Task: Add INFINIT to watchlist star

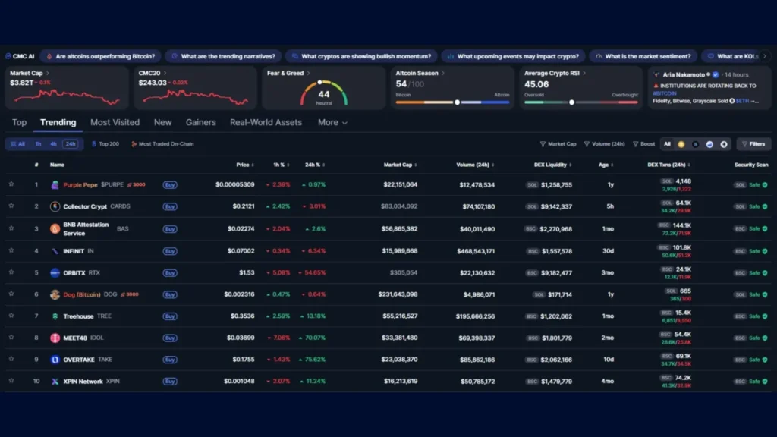Action: tap(11, 250)
